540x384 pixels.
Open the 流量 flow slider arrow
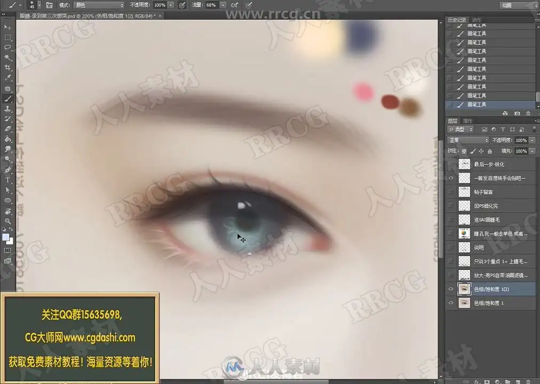223,5
